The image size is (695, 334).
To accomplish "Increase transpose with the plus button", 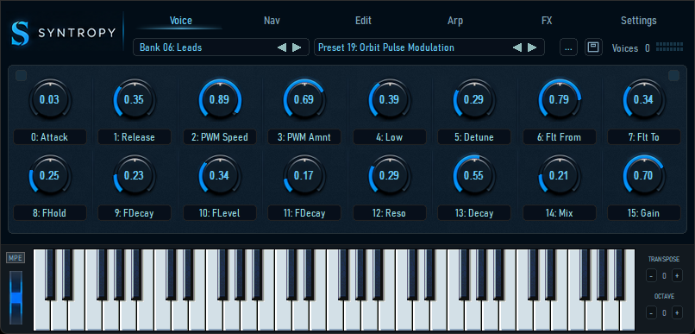I will [677, 276].
